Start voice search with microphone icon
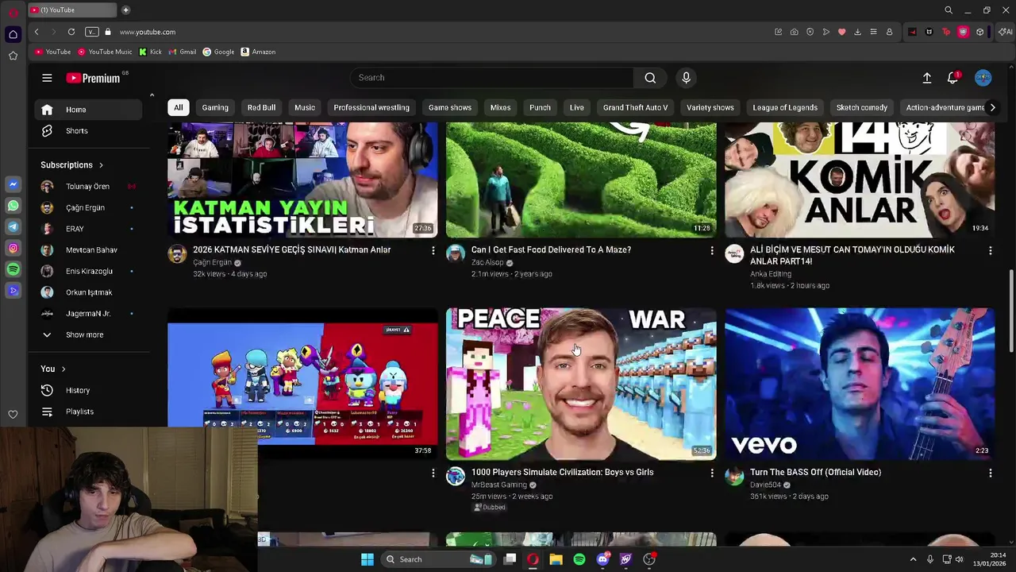Image resolution: width=1016 pixels, height=572 pixels. pos(687,78)
